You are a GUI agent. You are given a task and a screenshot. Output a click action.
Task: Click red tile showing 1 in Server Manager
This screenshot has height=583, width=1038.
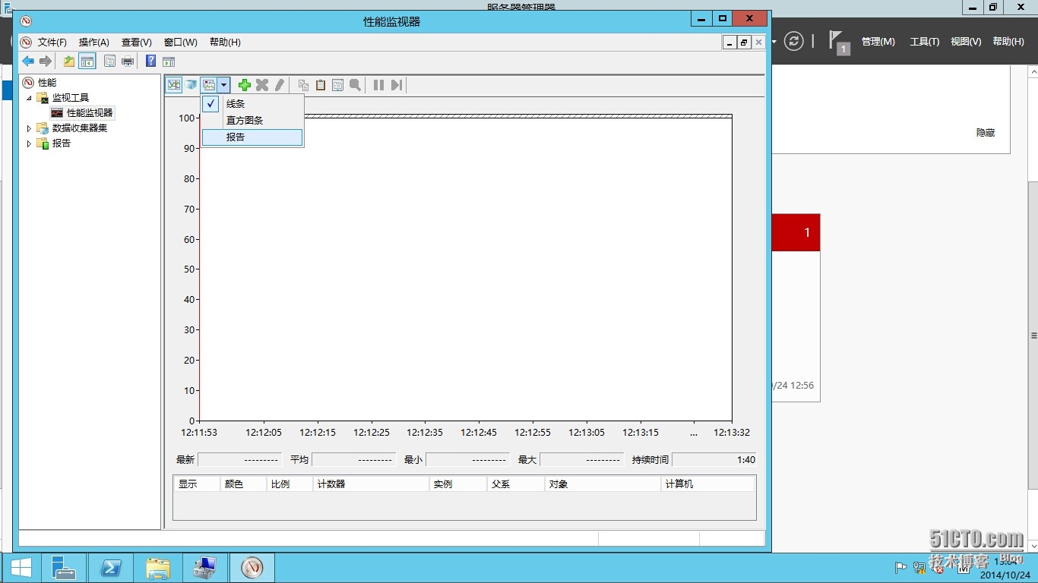(796, 232)
